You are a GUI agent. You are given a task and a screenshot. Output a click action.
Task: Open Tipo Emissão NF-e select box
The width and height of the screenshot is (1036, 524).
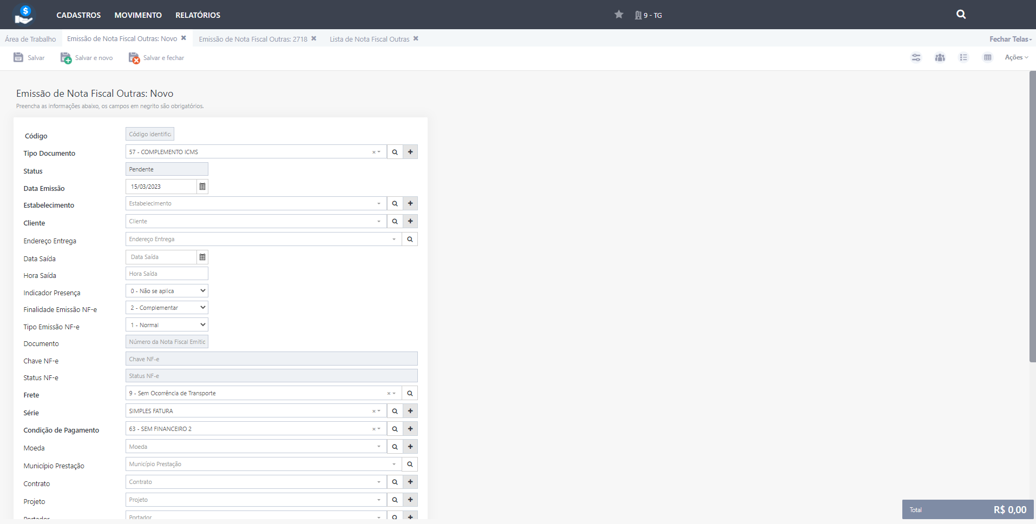coord(167,325)
